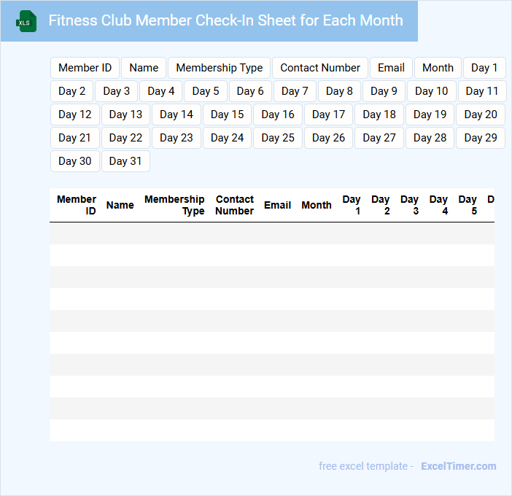The image size is (512, 496).
Task: Choose the Day 17 tag
Action: (328, 115)
